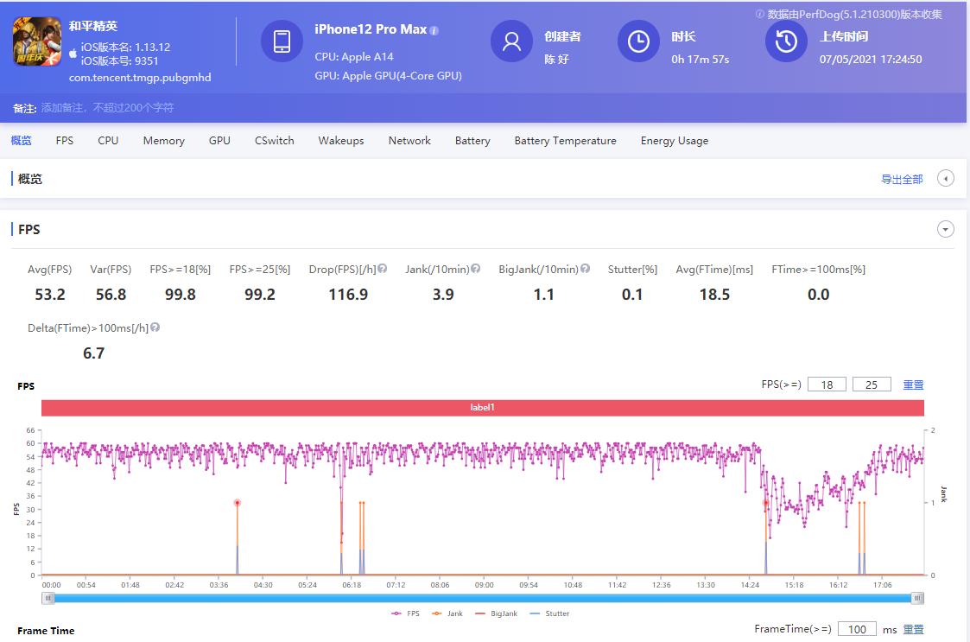Open the Battery Temperature tab
This screenshot has width=970, height=642.
click(565, 141)
